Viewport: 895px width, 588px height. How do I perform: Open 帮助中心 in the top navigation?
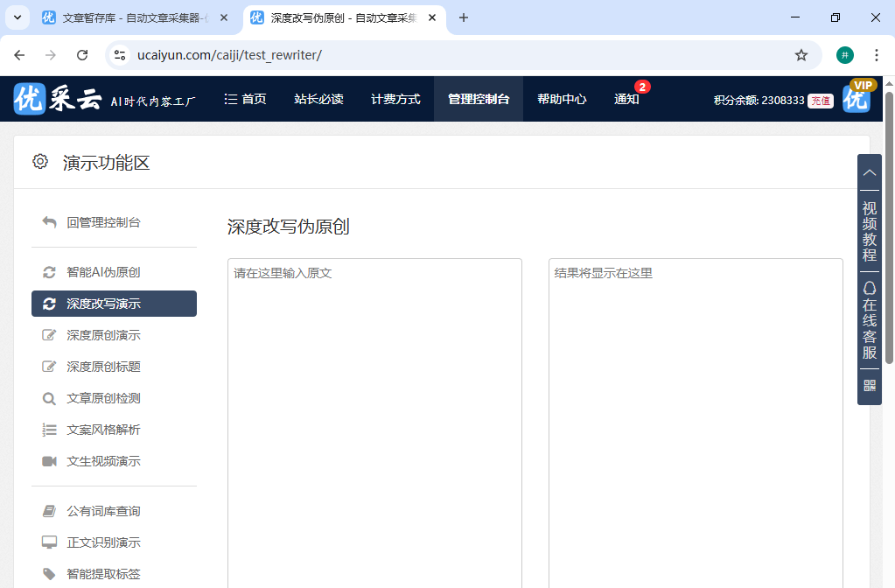click(x=561, y=99)
